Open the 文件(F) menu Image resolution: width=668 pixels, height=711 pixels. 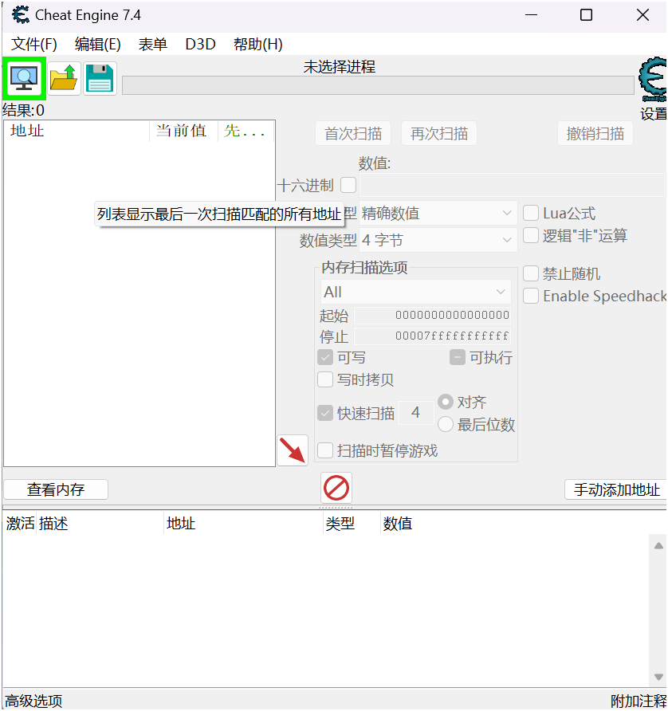pyautogui.click(x=34, y=45)
